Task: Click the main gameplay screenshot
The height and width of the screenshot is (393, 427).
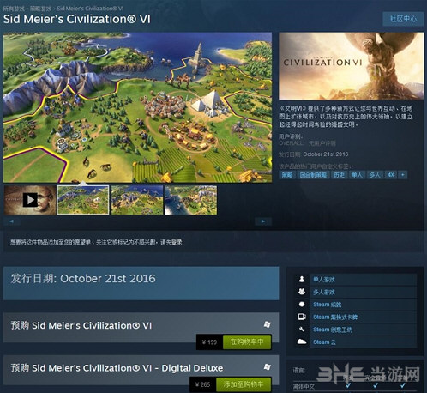Action: tap(137, 107)
